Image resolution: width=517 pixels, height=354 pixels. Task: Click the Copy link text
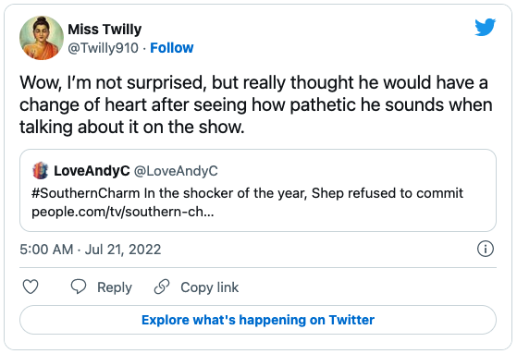tap(209, 287)
